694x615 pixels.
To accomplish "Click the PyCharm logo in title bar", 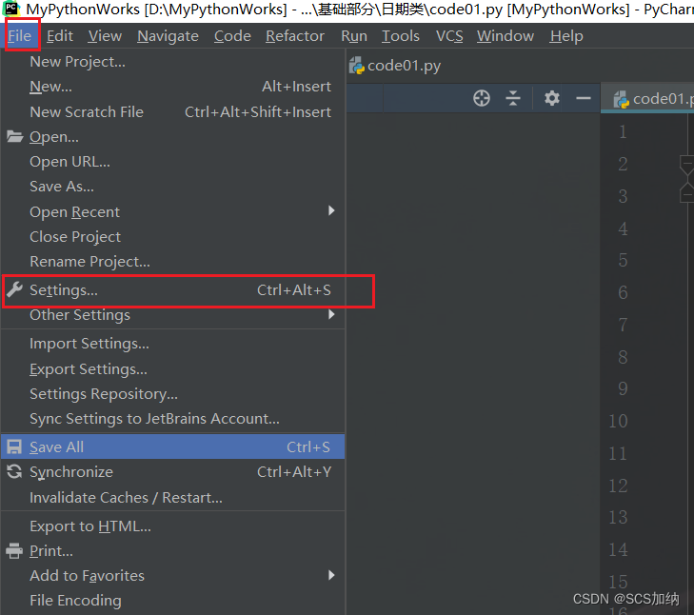I will pyautogui.click(x=11, y=9).
